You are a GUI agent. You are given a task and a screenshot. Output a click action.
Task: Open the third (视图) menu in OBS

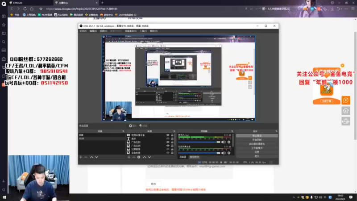tap(104, 31)
